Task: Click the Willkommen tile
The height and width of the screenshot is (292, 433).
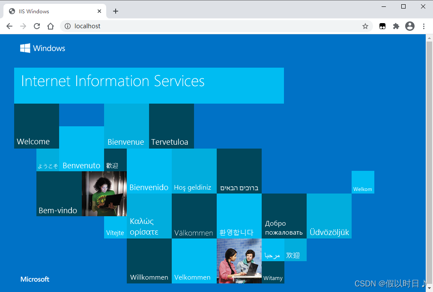Action: [149, 261]
